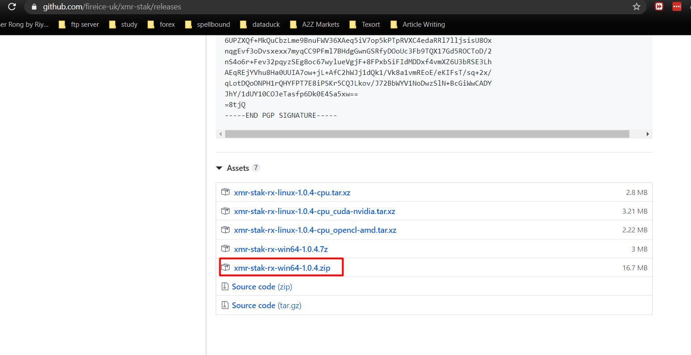Click the Assets count badge showing 7

pos(255,168)
